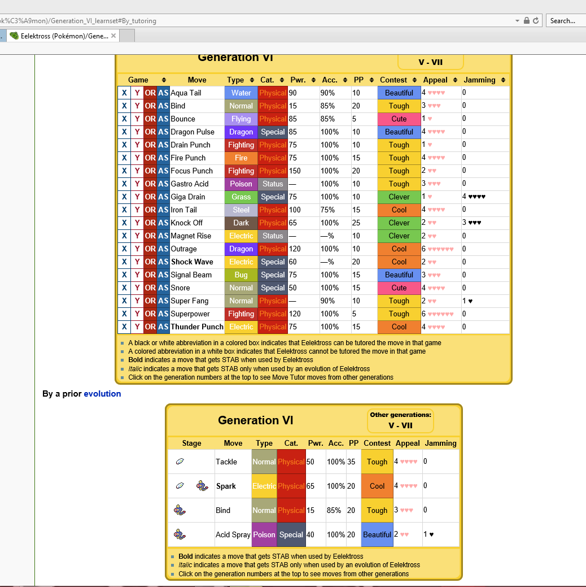The image size is (586, 587).
Task: Click the Eelektrik sprite in Spark row
Action: [202, 486]
